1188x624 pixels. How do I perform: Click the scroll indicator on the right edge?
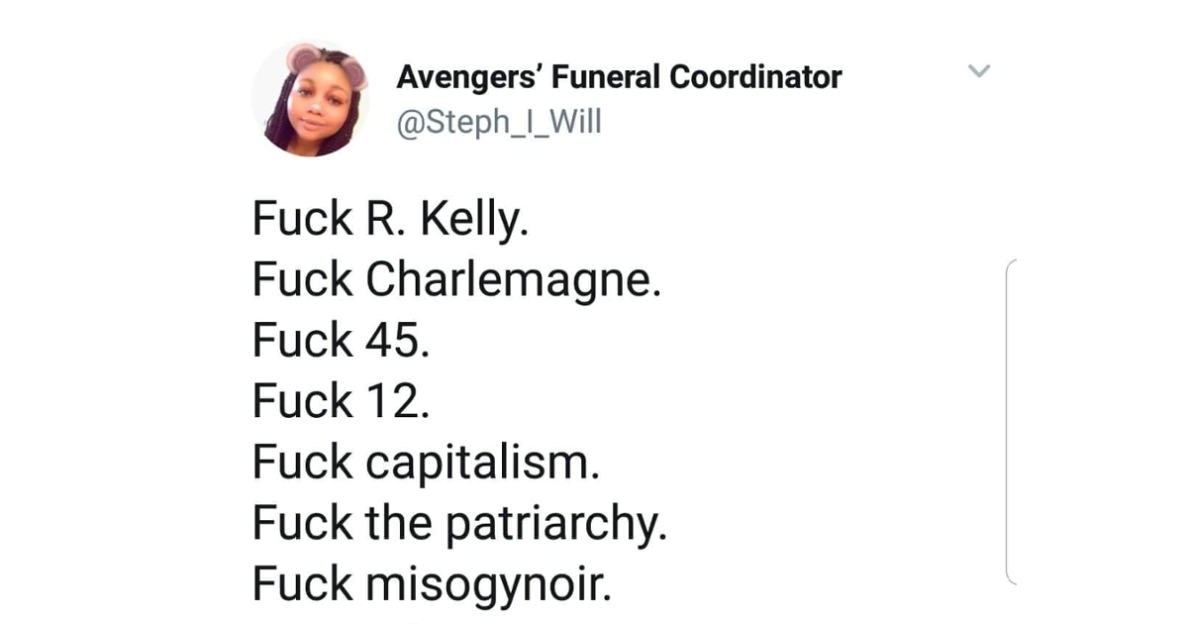[1011, 421]
